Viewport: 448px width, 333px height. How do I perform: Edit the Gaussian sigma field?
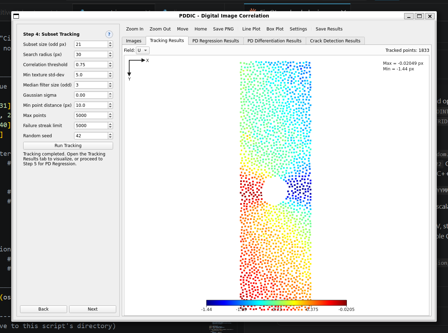[91, 95]
